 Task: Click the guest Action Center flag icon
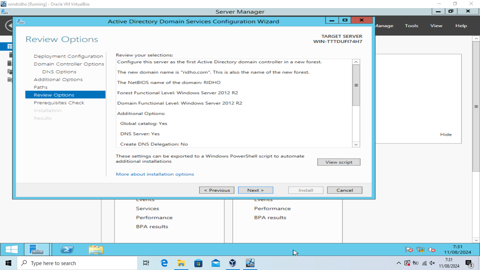coord(409,250)
